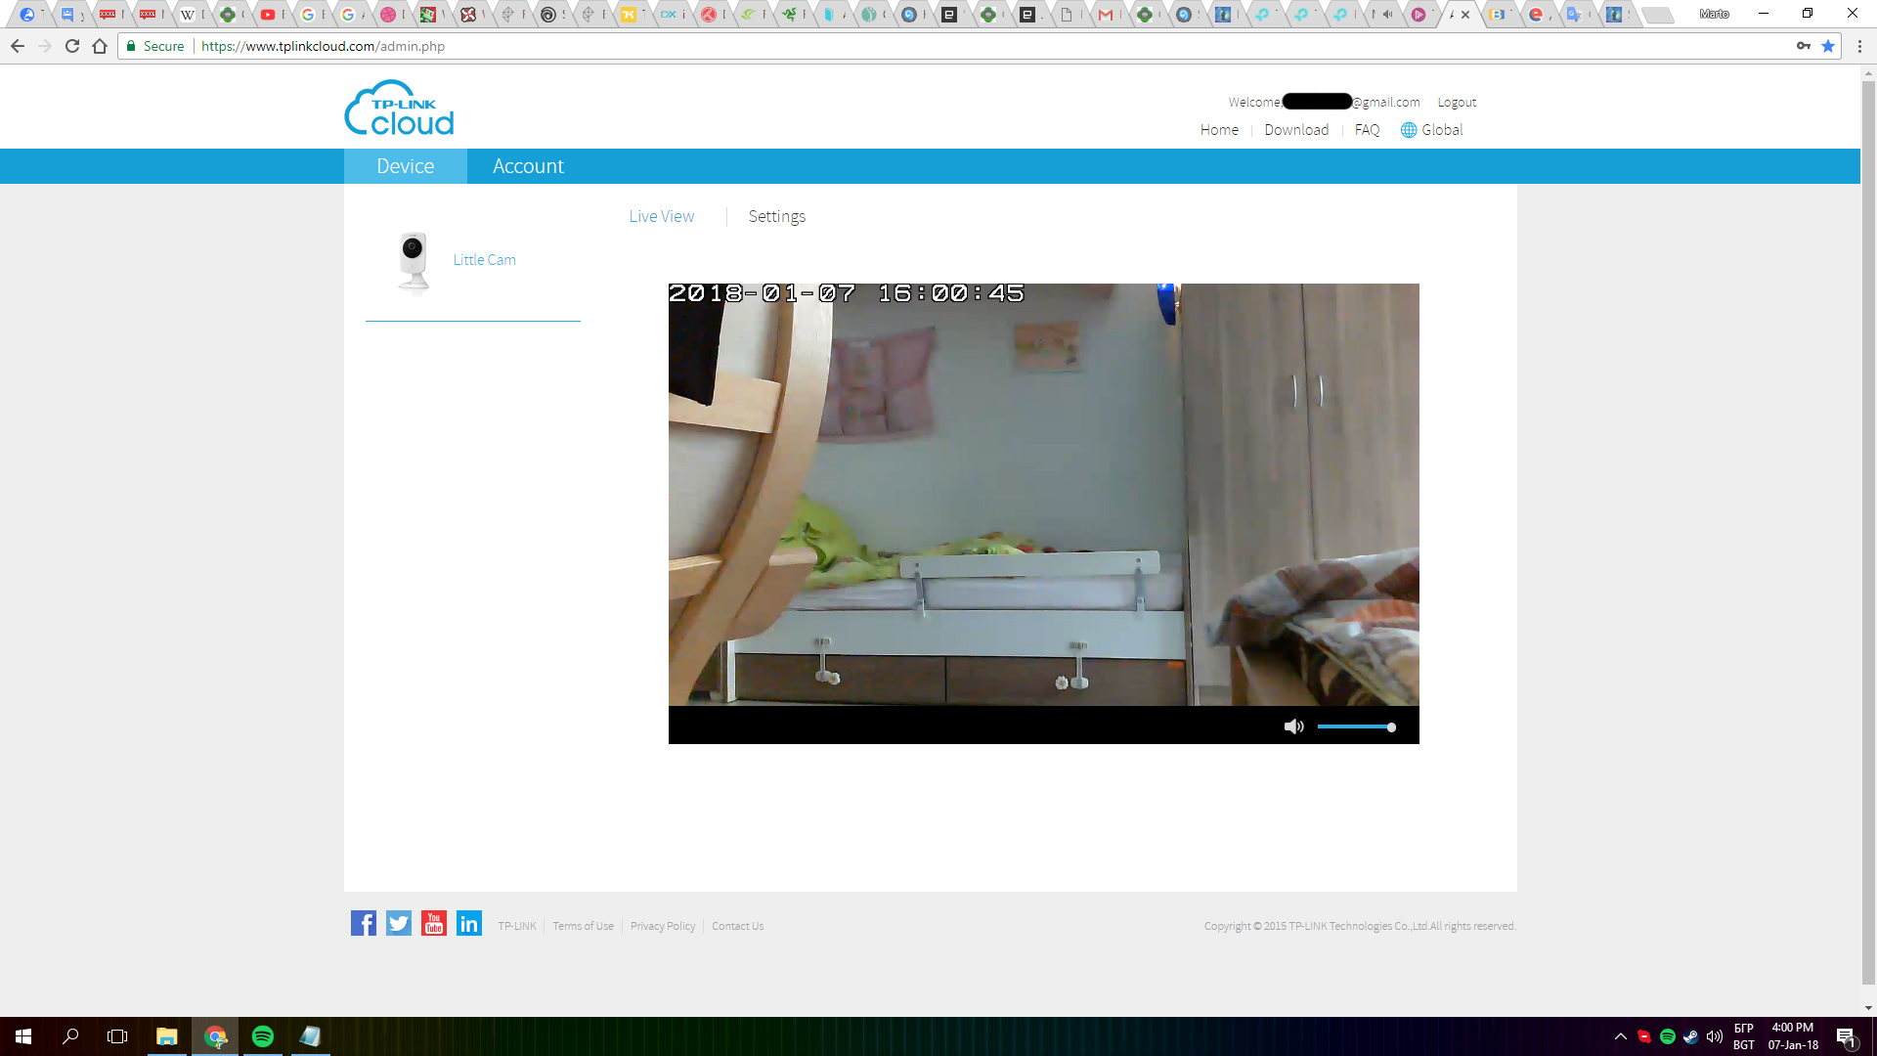1877x1056 pixels.
Task: Open the Download link
Action: click(1295, 130)
